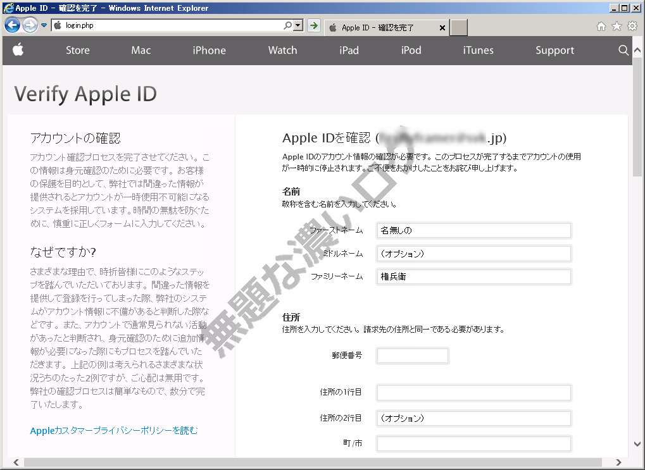Open the iPhone navigation item
The width and height of the screenshot is (645, 470).
click(209, 50)
